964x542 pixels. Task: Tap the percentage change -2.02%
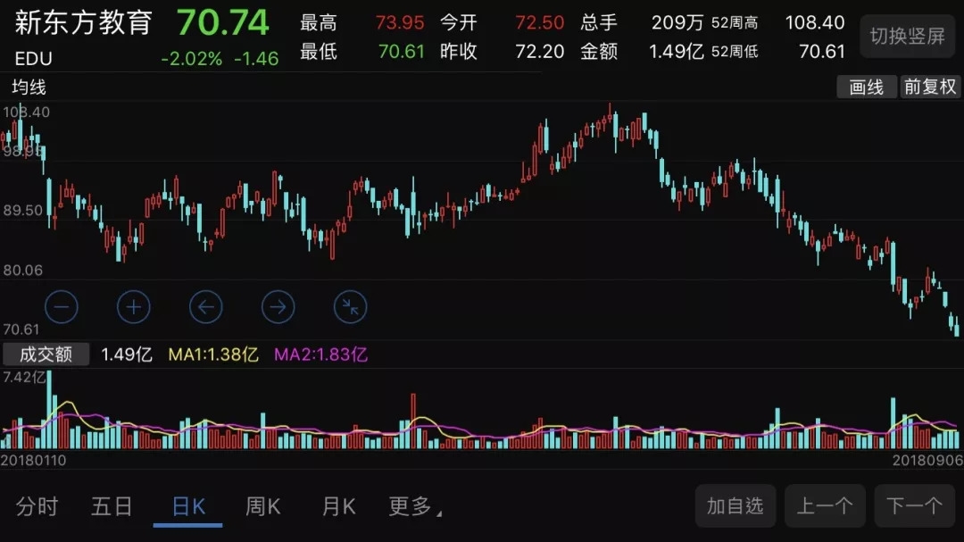191,58
